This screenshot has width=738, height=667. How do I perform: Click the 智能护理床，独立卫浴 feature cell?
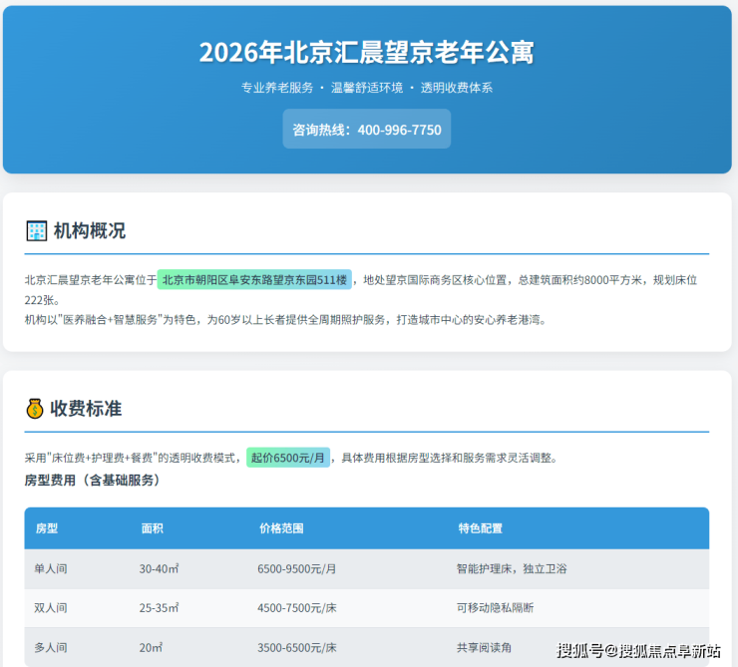512,568
